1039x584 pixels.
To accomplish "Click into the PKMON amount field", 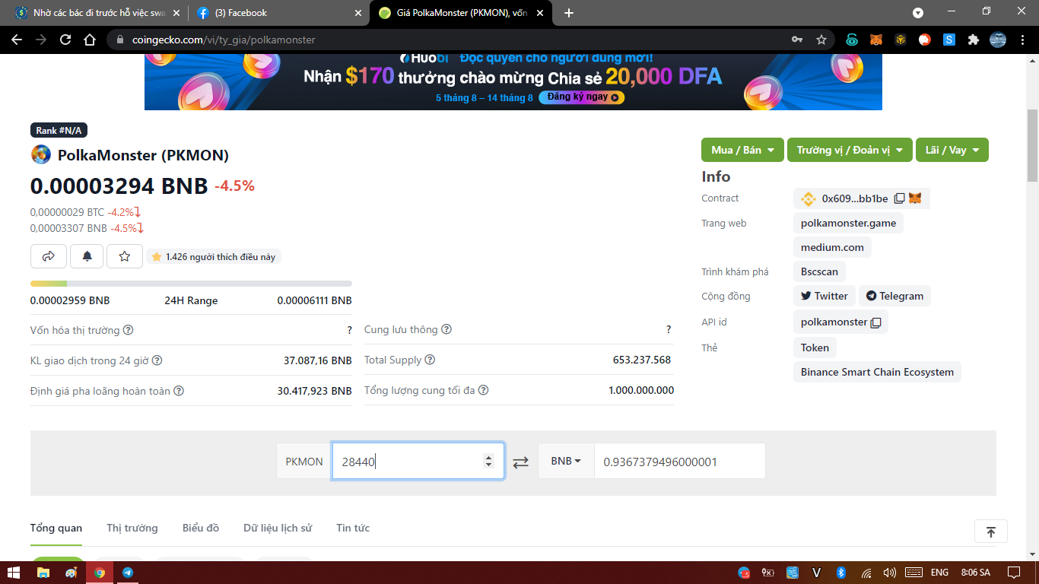I will (x=418, y=461).
